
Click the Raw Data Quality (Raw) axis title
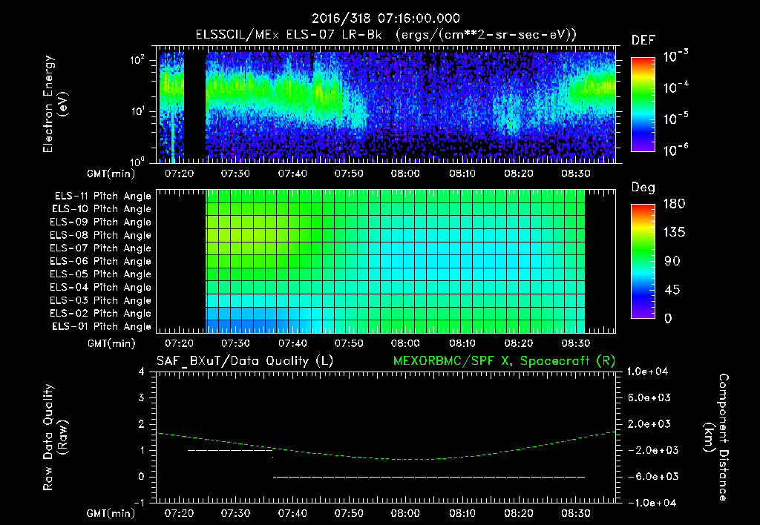55,437
